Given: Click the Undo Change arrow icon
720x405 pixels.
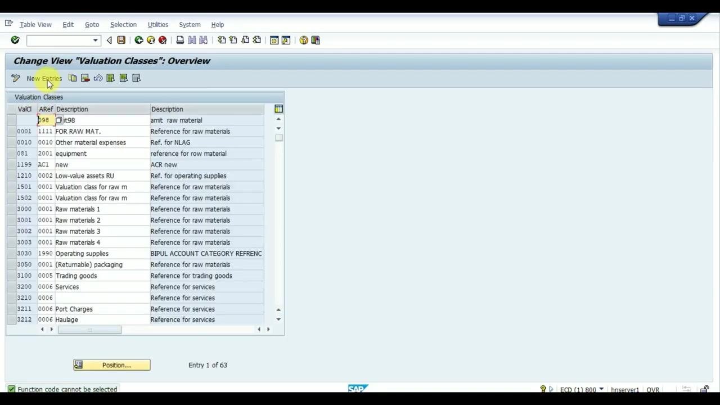Looking at the screenshot, I should click(98, 78).
